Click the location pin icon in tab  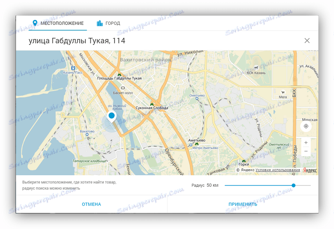tap(35, 23)
